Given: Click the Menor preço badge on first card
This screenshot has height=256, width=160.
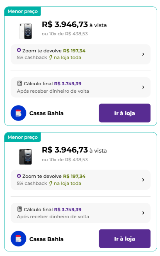Looking at the screenshot, I should pyautogui.click(x=23, y=11).
